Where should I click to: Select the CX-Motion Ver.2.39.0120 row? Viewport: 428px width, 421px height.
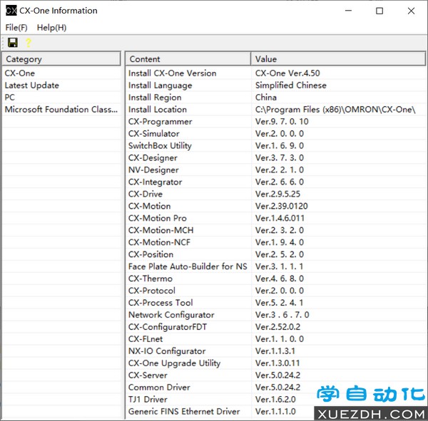(x=275, y=206)
